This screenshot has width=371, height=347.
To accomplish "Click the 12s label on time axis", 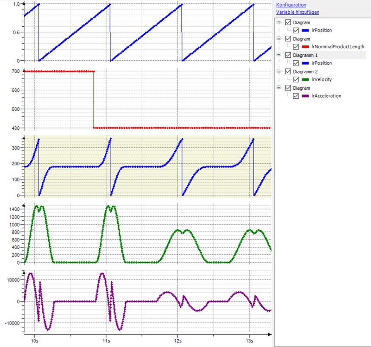I will coord(178,340).
